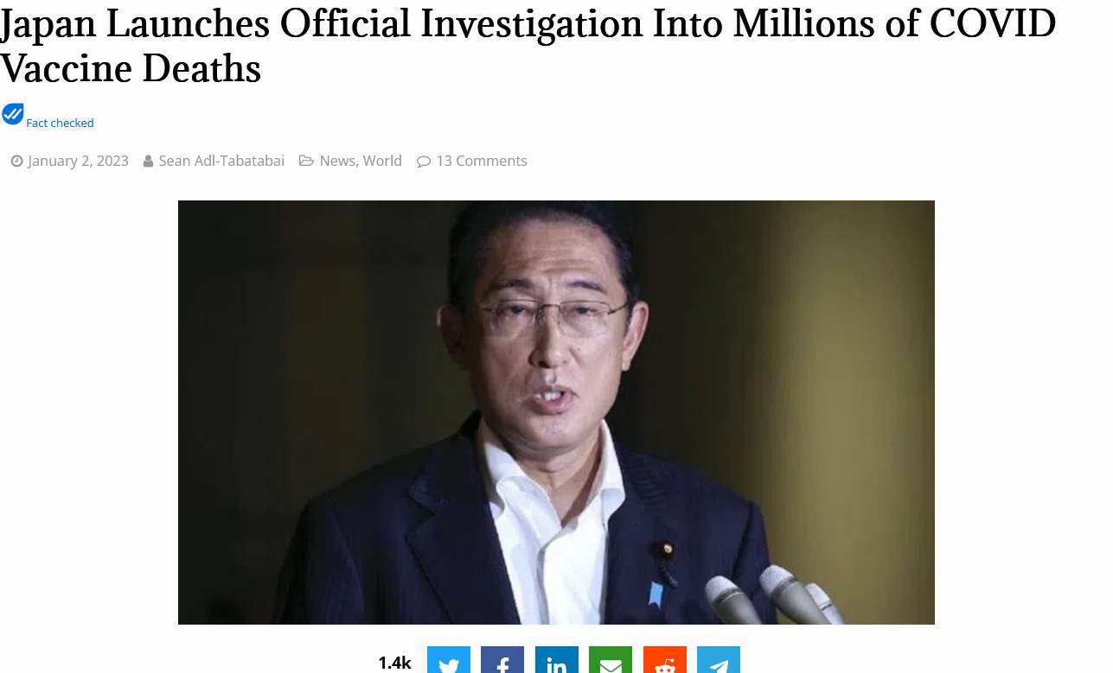Select the January 2, 2023 date
Viewport: 1113px width, 673px height.
pos(78,161)
